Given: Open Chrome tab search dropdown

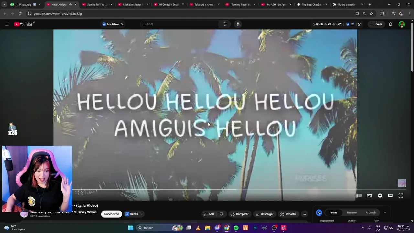Looking at the screenshot, I should (4, 5).
